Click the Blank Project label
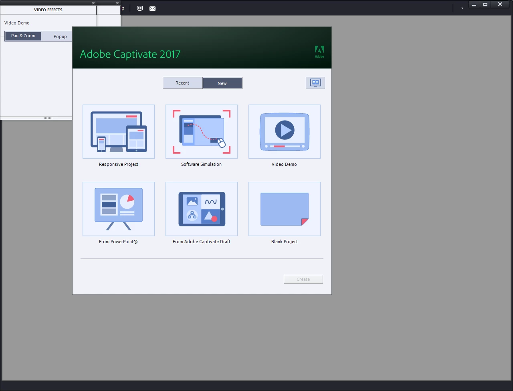 pyautogui.click(x=285, y=242)
